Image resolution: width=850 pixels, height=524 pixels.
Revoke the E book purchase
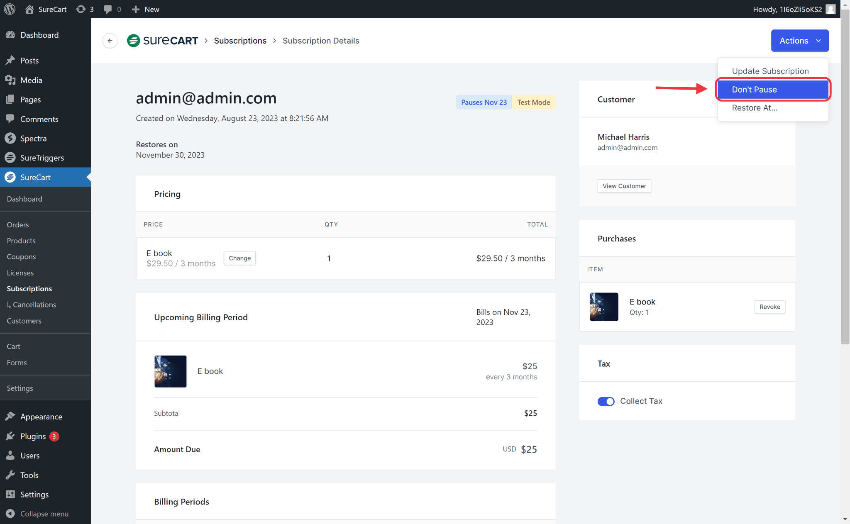pyautogui.click(x=769, y=307)
